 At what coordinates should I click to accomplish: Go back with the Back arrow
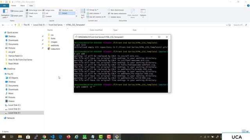pos(3,25)
